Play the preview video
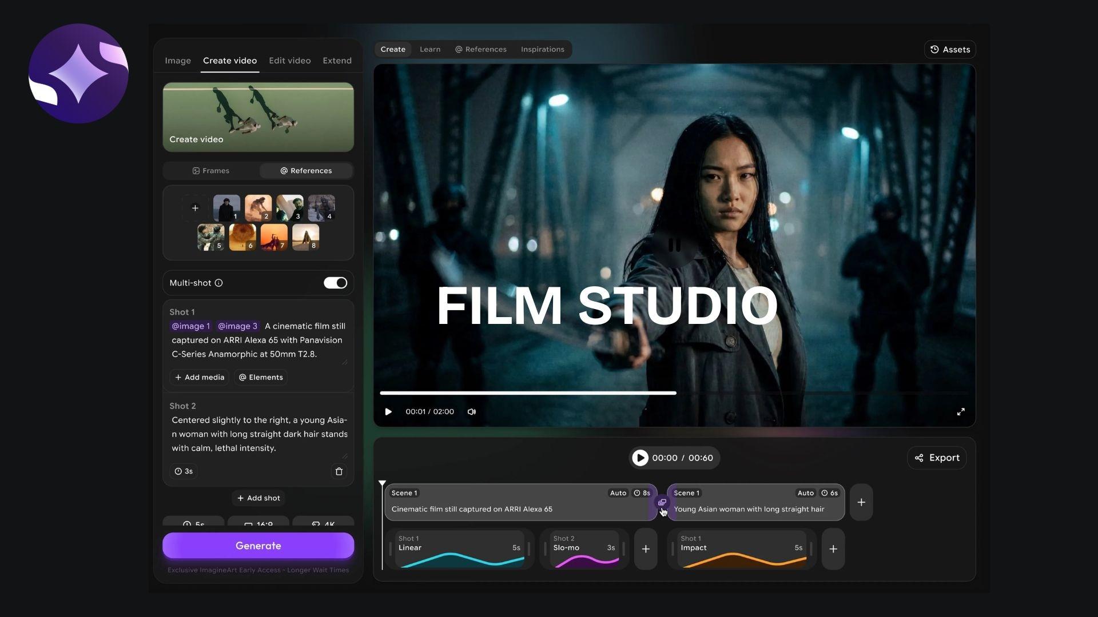 (x=388, y=412)
